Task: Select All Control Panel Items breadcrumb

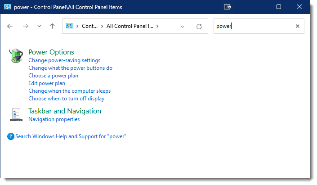Action: pos(130,26)
